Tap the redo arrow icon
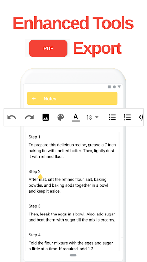147x262 pixels. tap(29, 117)
